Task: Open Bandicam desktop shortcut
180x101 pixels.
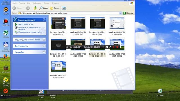Action: point(6,22)
